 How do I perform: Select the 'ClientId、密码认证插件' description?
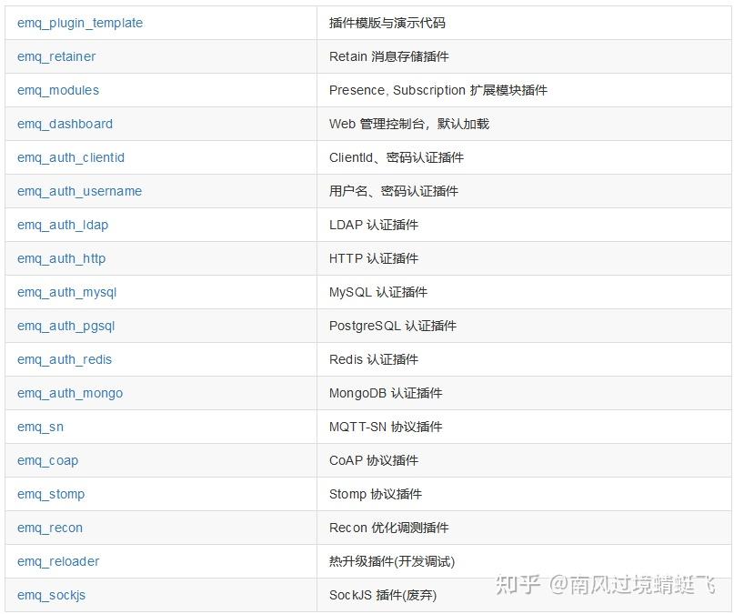pos(397,157)
